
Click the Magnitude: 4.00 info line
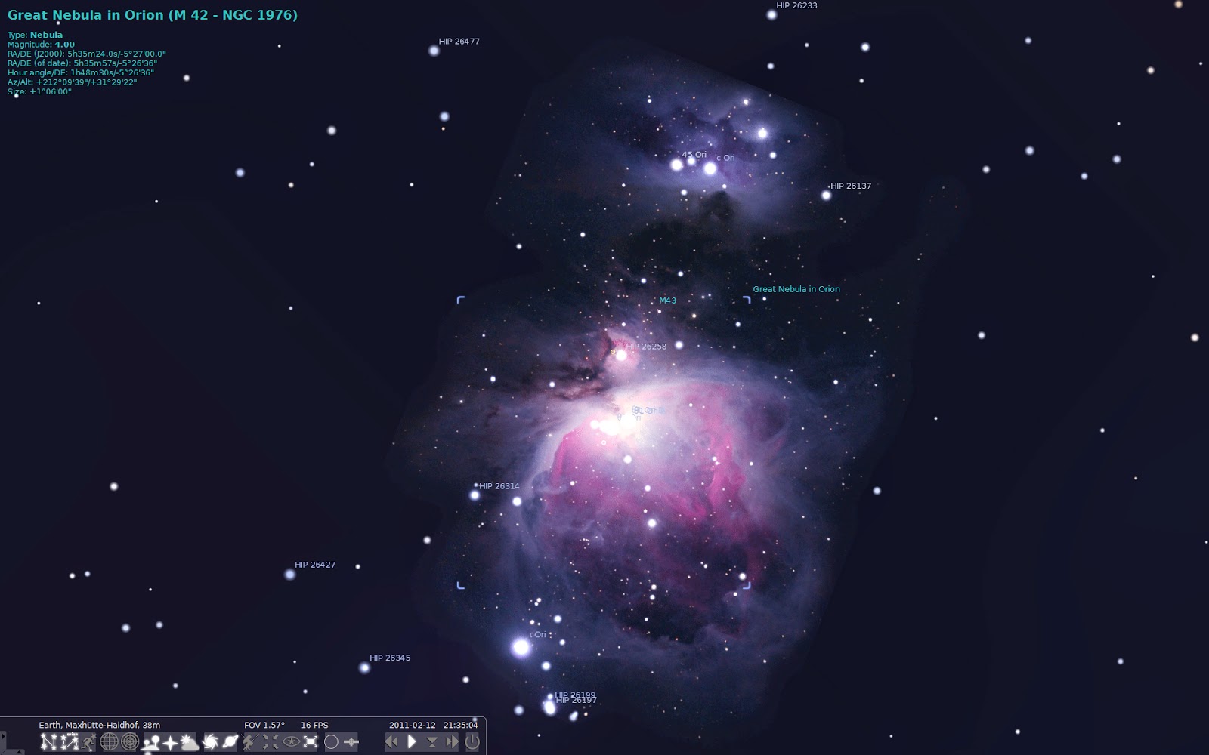click(41, 45)
